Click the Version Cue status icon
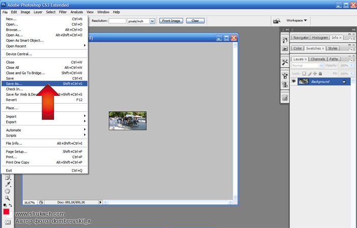This screenshot has width=357, height=228. [x=41, y=202]
